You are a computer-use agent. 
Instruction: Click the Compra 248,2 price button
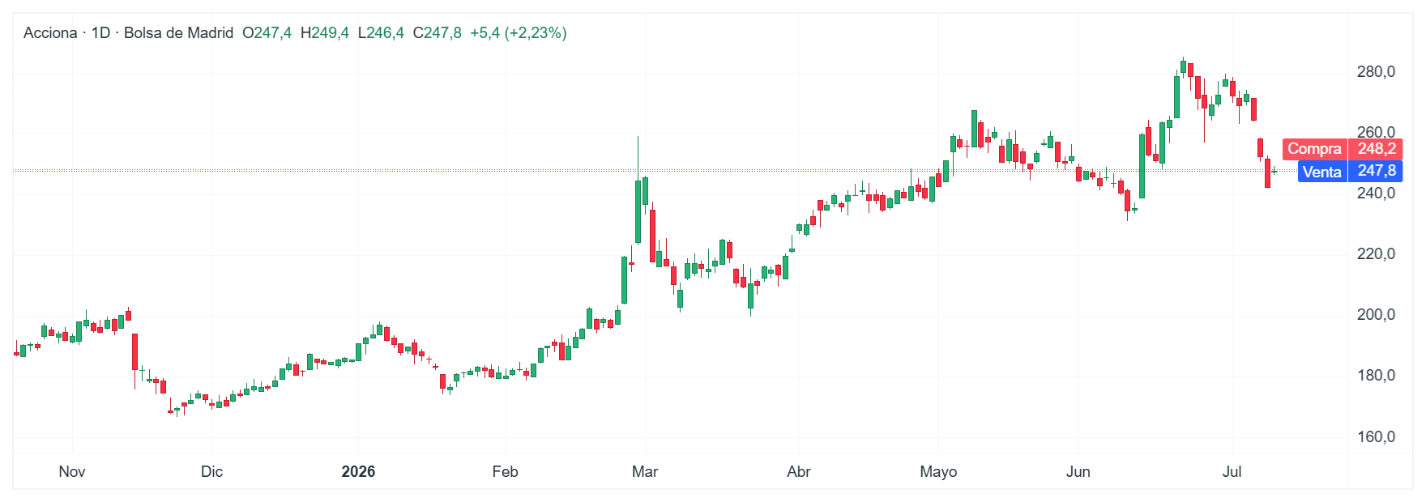tap(1342, 149)
